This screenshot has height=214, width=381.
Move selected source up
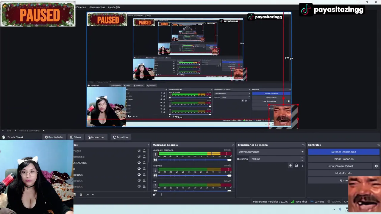point(88,195)
